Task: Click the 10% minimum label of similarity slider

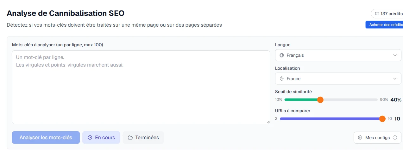Action: 279,100
